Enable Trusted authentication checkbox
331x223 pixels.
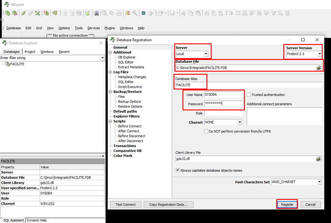pyautogui.click(x=249, y=95)
